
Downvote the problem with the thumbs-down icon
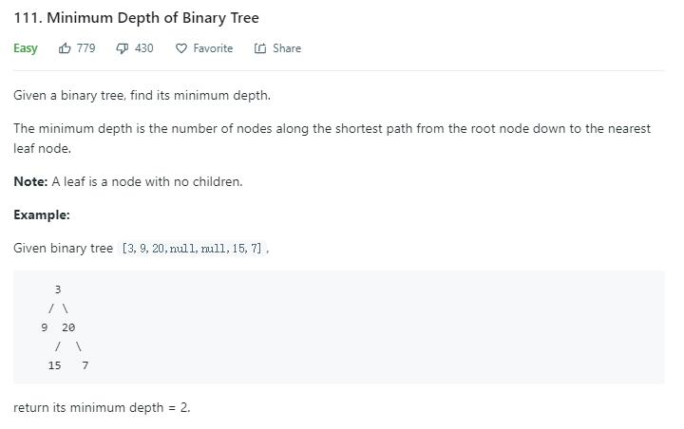click(123, 48)
